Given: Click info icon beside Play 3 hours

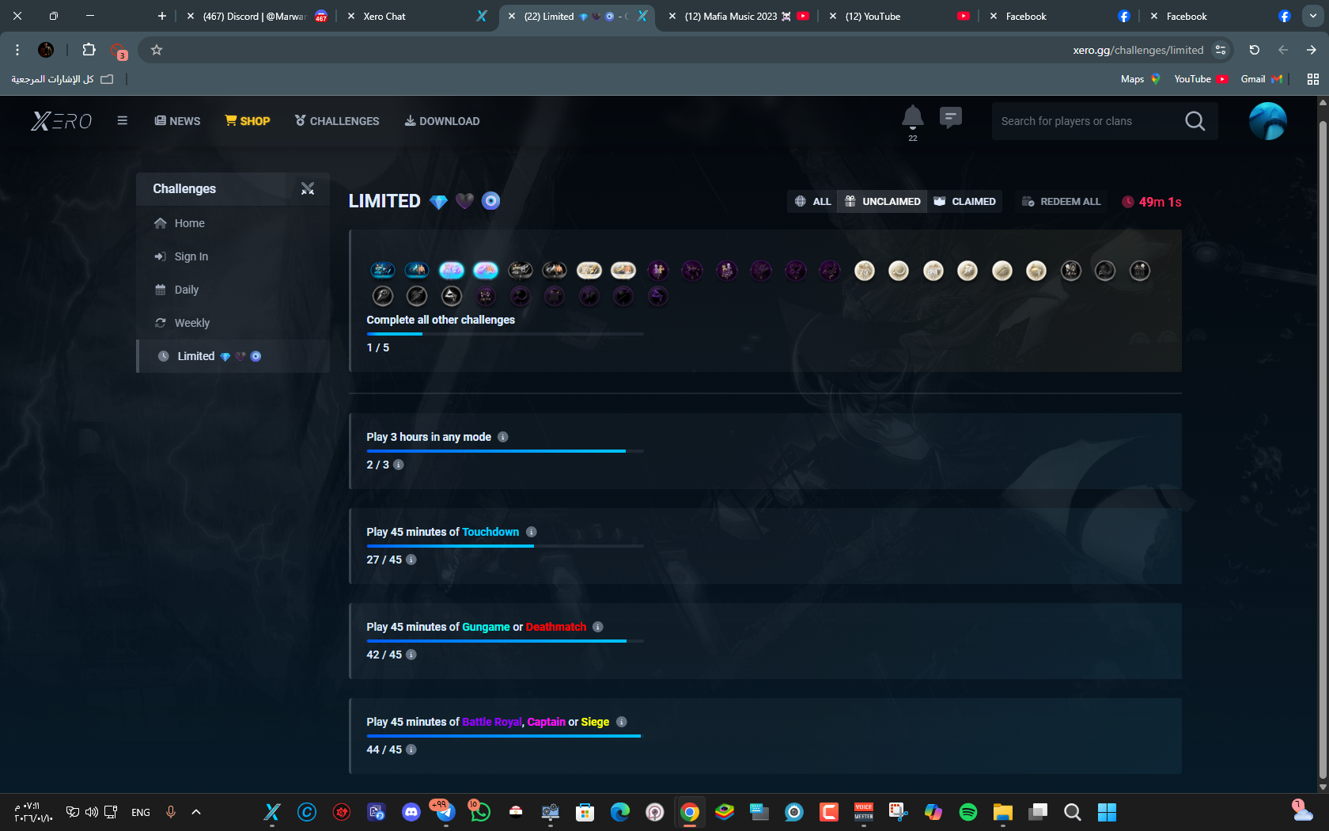Looking at the screenshot, I should coord(503,437).
